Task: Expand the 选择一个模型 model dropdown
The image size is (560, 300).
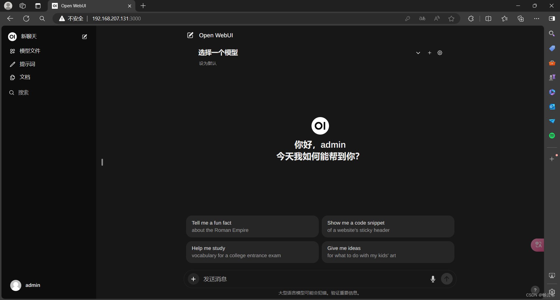Action: [418, 53]
